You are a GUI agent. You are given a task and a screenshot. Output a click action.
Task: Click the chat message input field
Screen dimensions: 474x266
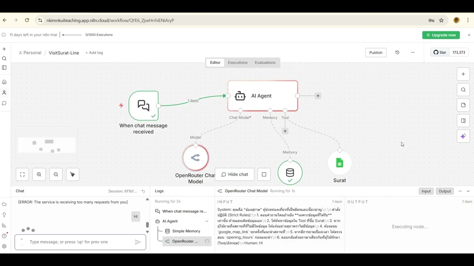pos(80,242)
